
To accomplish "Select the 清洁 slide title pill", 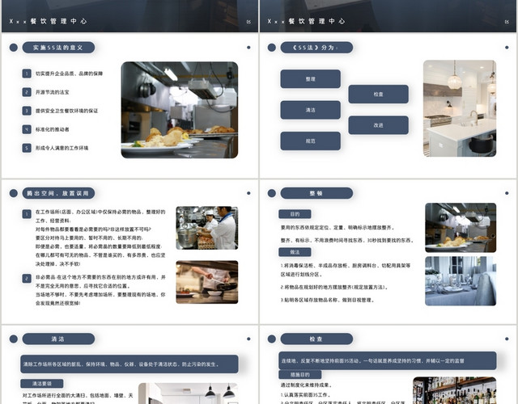I will pos(58,339).
